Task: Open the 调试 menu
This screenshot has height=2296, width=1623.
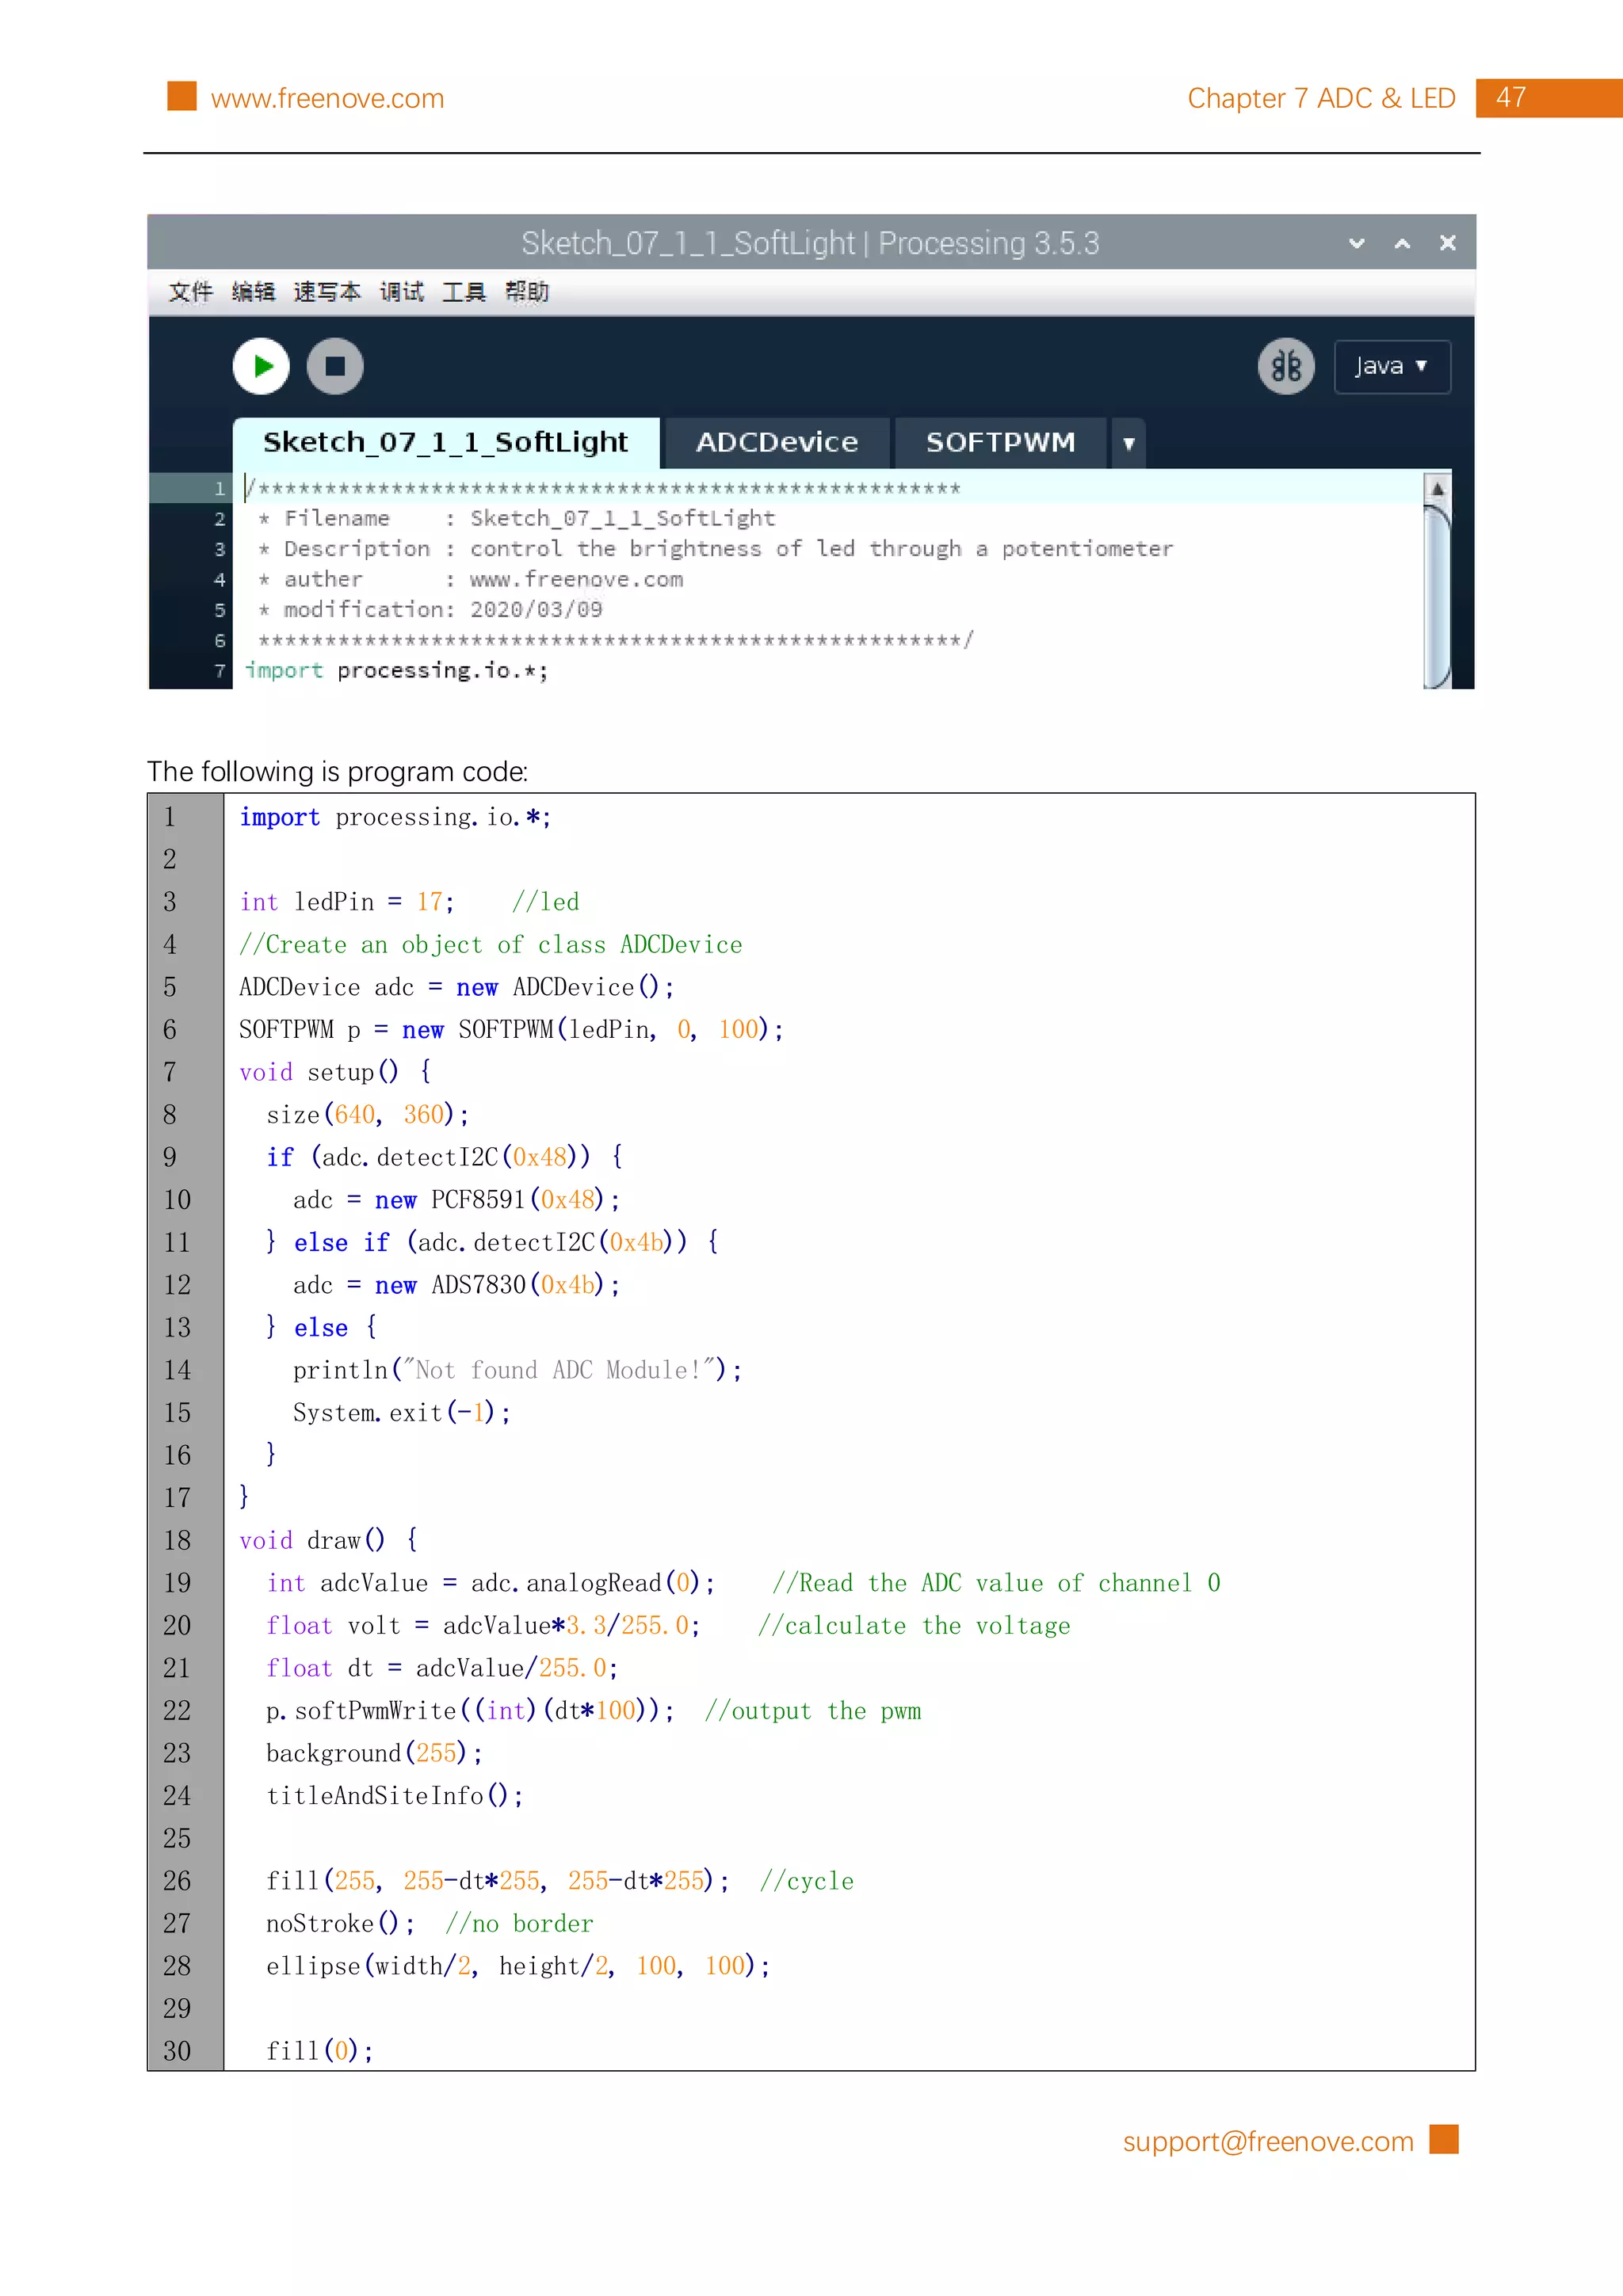Action: pyautogui.click(x=402, y=291)
